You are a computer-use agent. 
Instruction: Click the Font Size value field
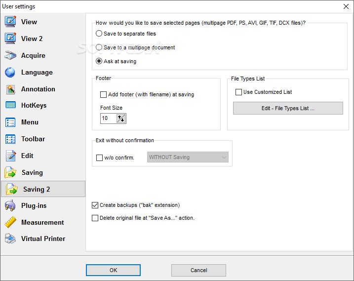(109, 119)
